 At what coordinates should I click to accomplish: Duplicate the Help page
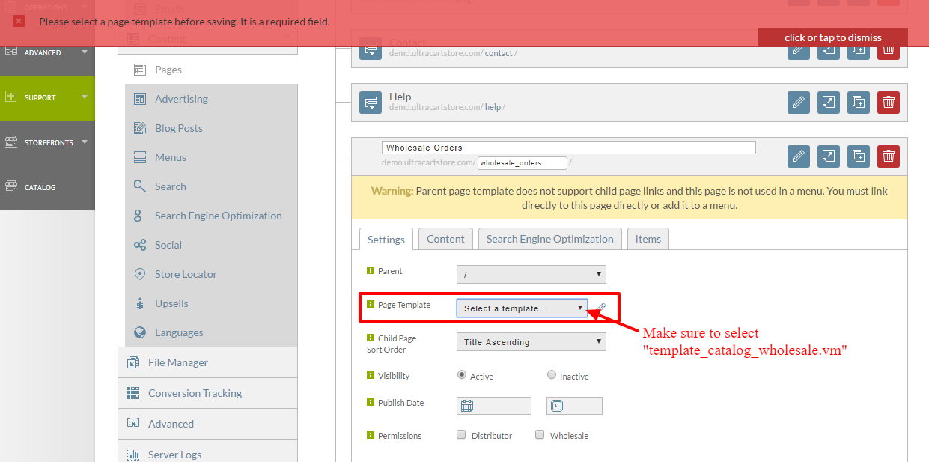(859, 103)
